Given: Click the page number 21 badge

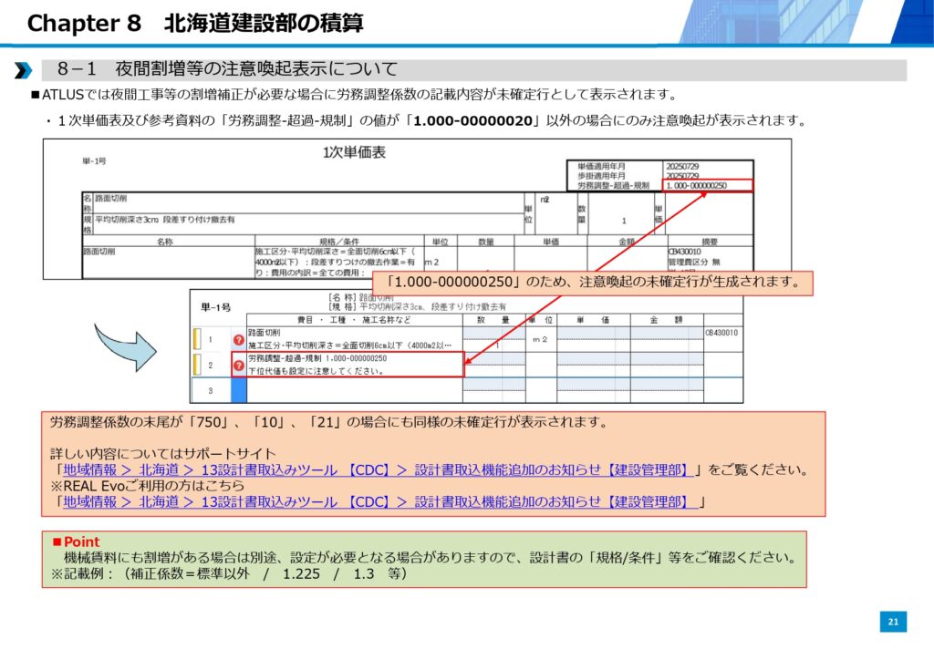Looking at the screenshot, I should coord(893,622).
